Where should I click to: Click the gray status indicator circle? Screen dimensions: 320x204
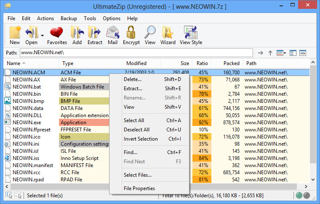(307, 196)
